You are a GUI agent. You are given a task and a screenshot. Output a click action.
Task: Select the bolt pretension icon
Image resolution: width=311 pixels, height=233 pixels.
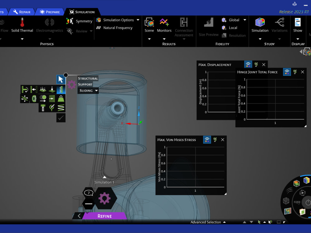[x=43, y=107]
